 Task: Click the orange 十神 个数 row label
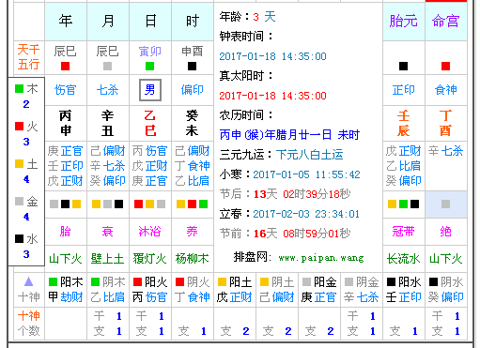point(29,324)
